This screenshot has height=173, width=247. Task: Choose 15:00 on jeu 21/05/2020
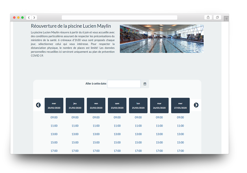click(x=75, y=142)
